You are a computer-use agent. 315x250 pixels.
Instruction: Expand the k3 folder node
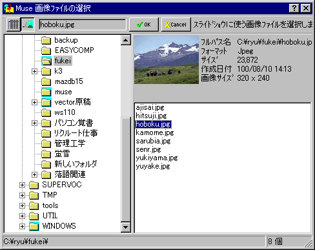pyautogui.click(x=34, y=71)
